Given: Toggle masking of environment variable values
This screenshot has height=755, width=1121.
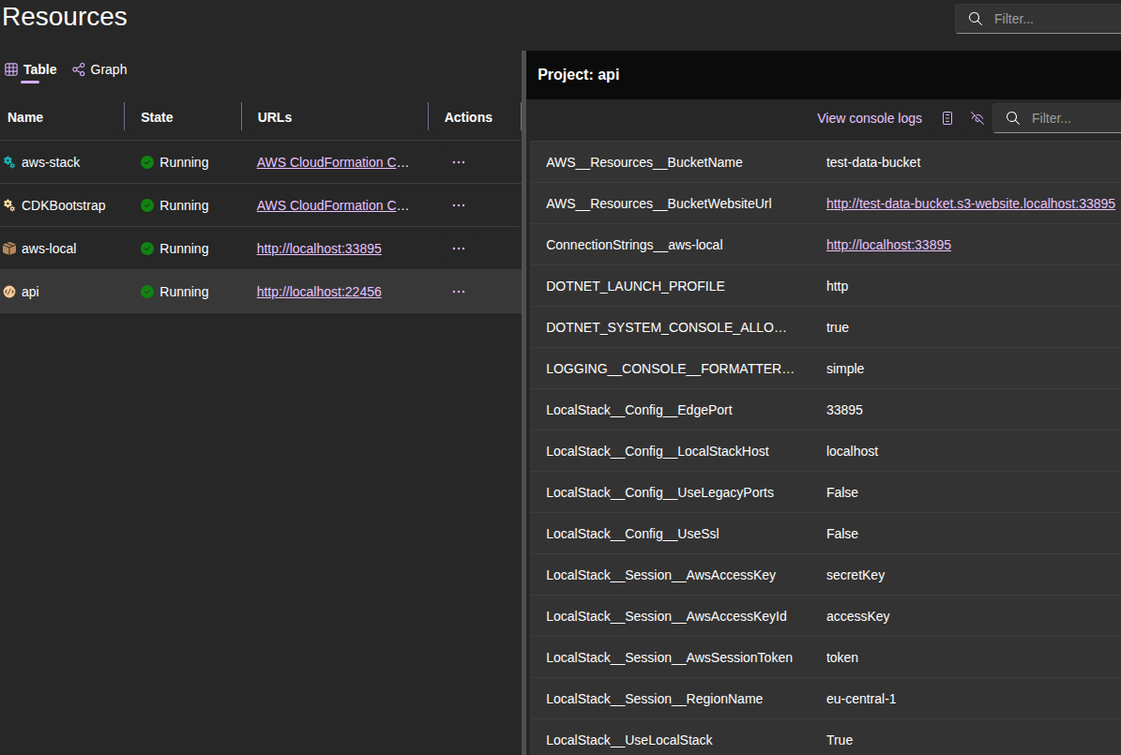Looking at the screenshot, I should (977, 118).
